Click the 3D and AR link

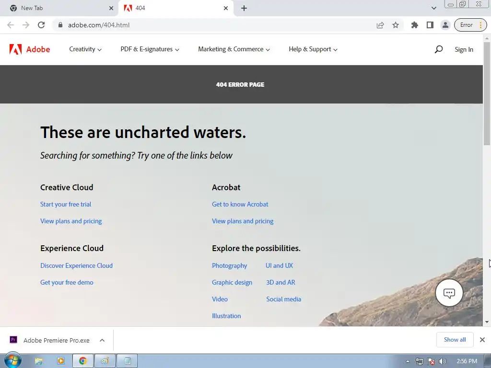point(281,283)
